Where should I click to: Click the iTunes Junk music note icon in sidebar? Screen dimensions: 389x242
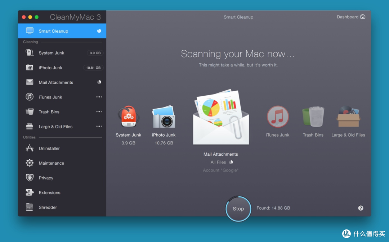pos(30,97)
